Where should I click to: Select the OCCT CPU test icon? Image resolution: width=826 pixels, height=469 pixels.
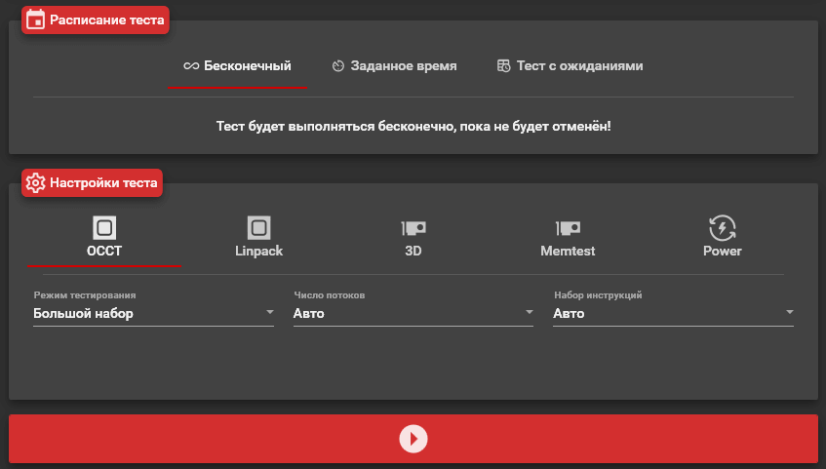pos(104,228)
